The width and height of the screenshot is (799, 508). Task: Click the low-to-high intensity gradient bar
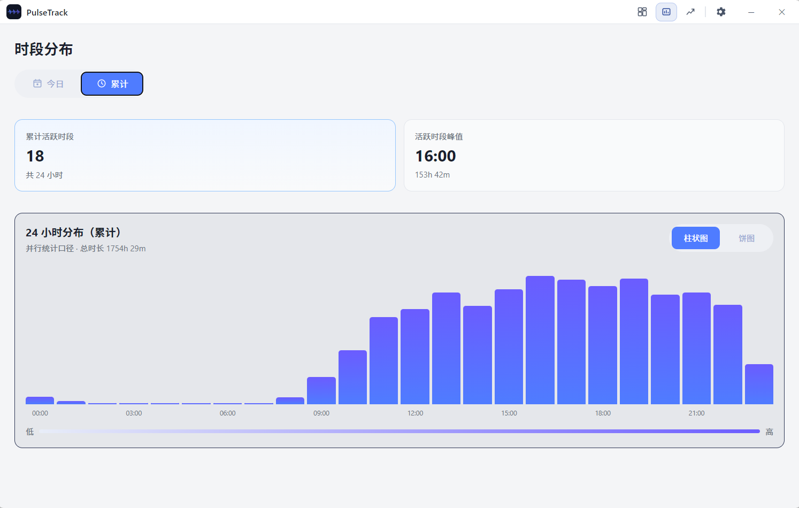(x=399, y=431)
